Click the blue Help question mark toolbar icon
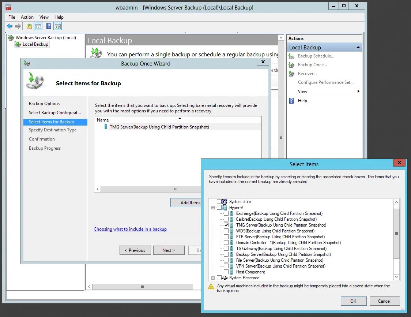This screenshot has width=411, height=317. pos(49,26)
